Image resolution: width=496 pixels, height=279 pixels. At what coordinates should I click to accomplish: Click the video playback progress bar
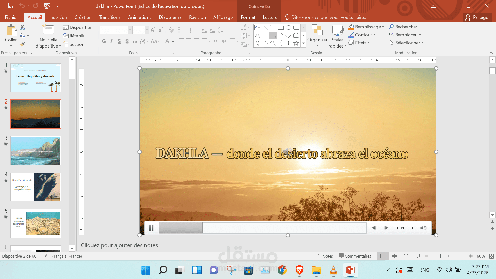tap(263, 228)
